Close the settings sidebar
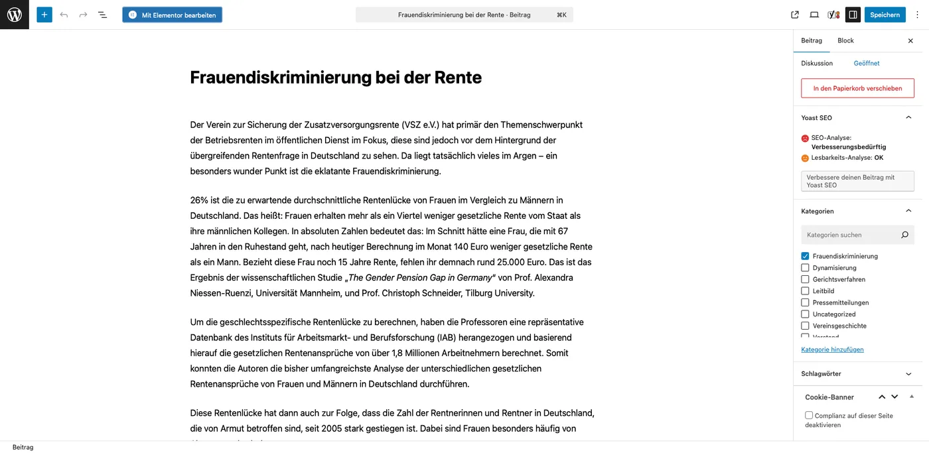Viewport: 929px width, 453px height. (910, 41)
